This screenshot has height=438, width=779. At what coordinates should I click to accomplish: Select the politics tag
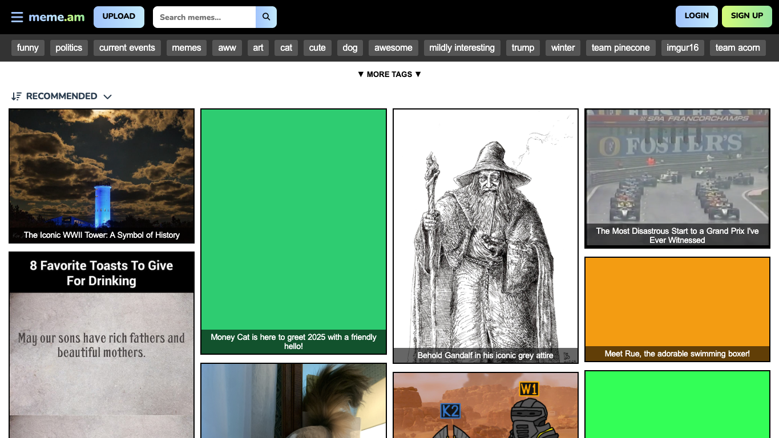pos(69,48)
